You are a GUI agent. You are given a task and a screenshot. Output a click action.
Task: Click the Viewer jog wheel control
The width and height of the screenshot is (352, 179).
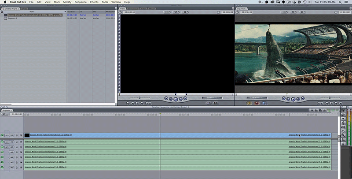[x=212, y=98]
